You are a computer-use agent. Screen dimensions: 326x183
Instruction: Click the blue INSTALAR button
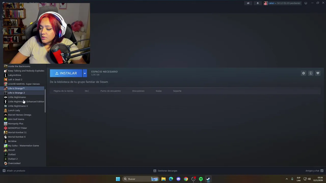[x=66, y=73]
